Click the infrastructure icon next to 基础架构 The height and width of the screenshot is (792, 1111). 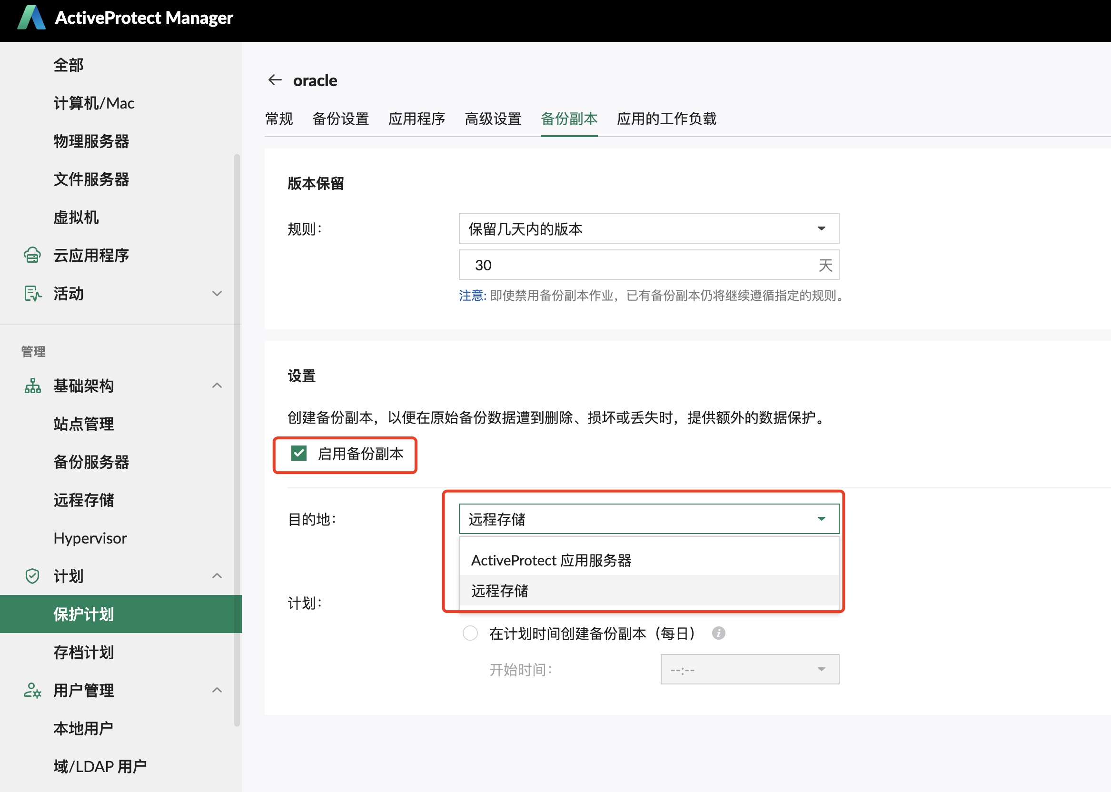(x=32, y=386)
